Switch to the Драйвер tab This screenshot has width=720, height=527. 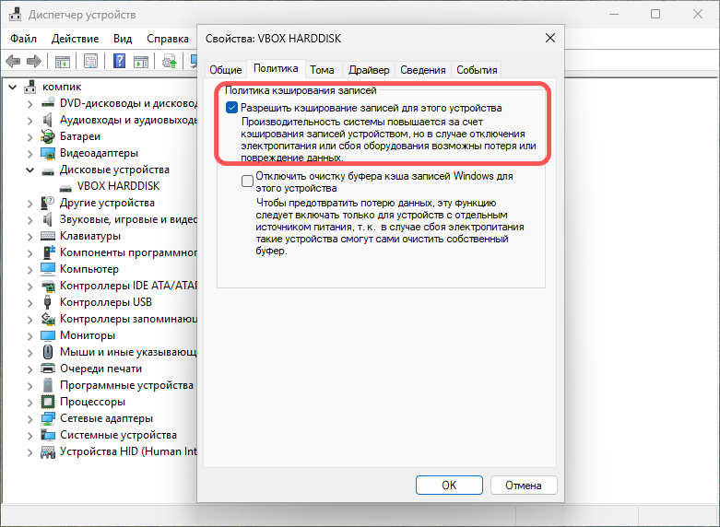(x=369, y=70)
